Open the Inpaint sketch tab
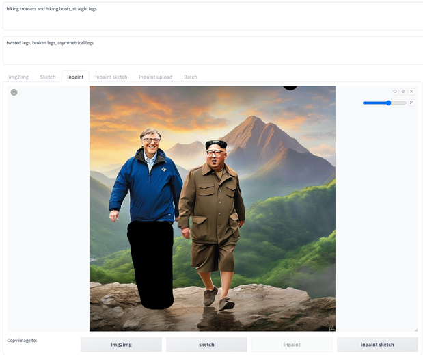Viewport: 423px width, 355px height. click(111, 77)
